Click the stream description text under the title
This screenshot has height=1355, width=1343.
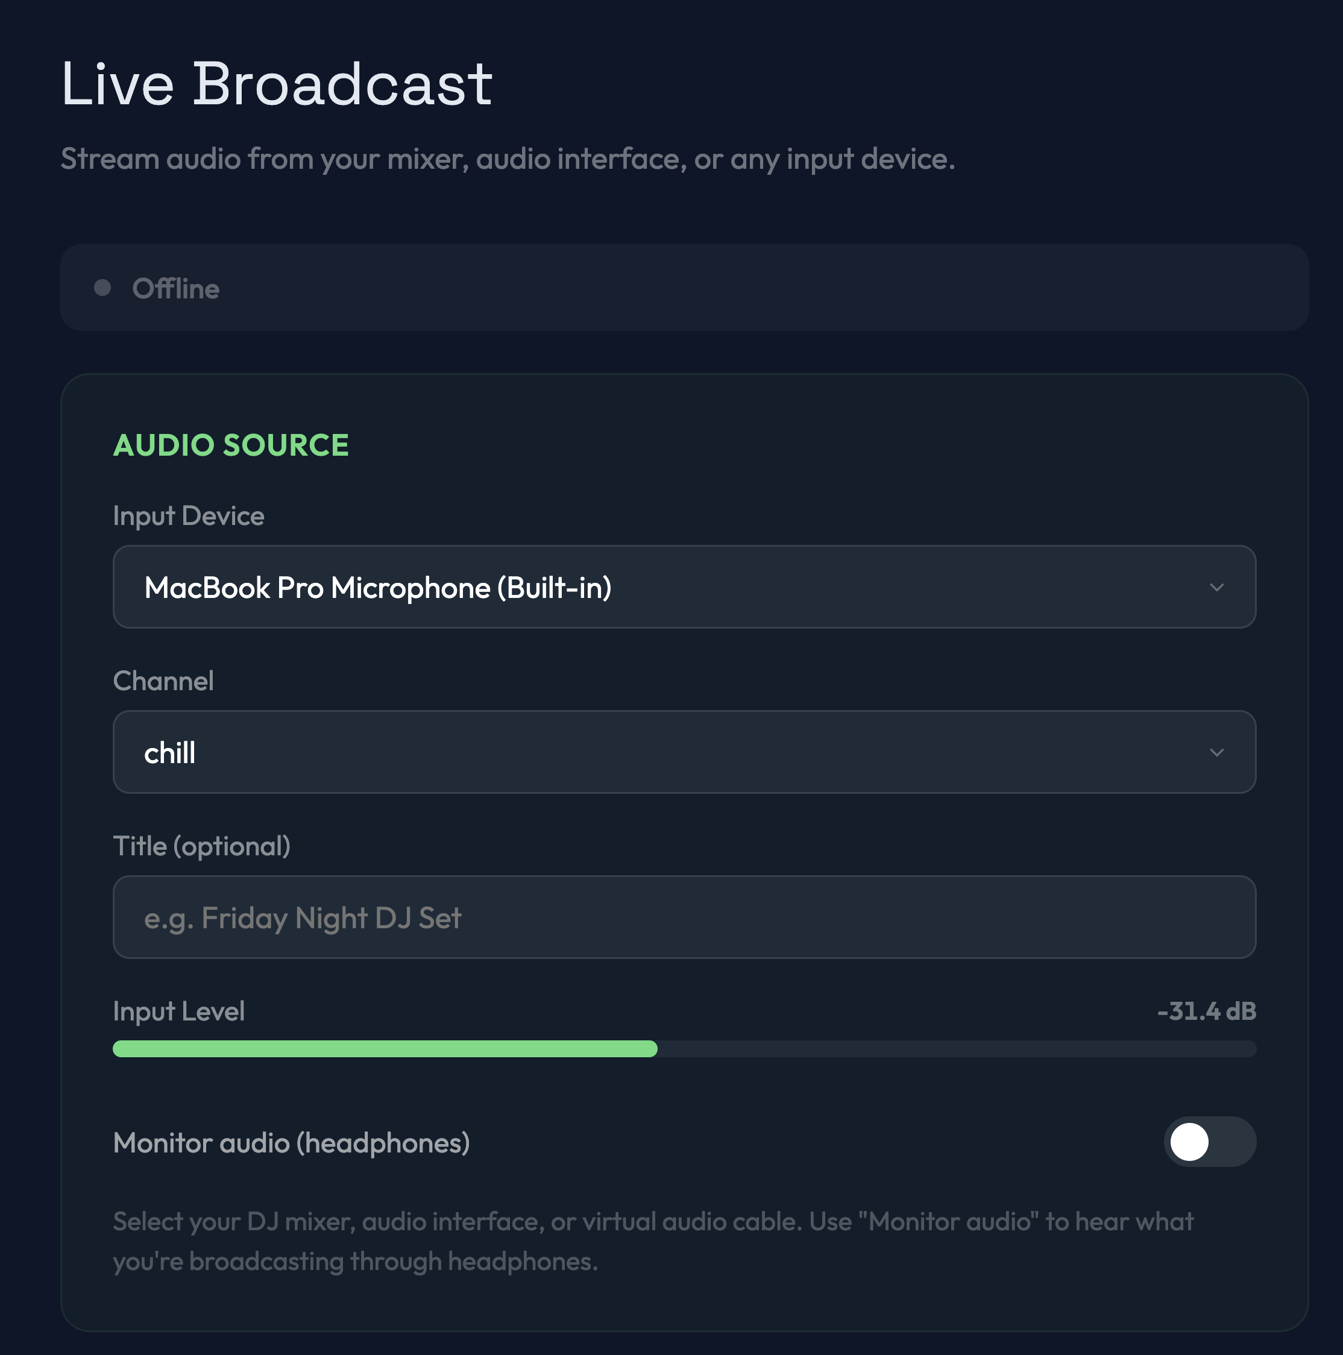(508, 159)
